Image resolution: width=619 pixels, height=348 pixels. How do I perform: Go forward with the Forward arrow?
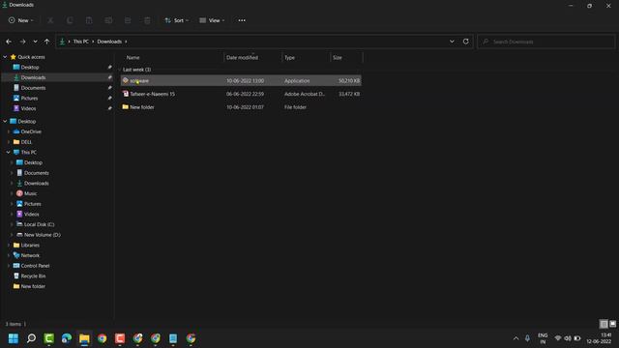[x=22, y=42]
